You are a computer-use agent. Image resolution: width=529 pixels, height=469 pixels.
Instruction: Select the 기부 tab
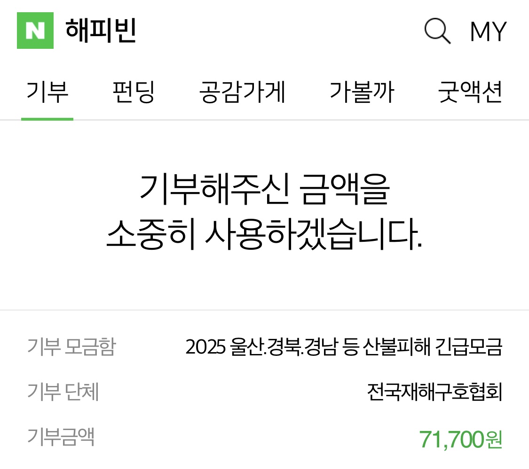pyautogui.click(x=47, y=92)
